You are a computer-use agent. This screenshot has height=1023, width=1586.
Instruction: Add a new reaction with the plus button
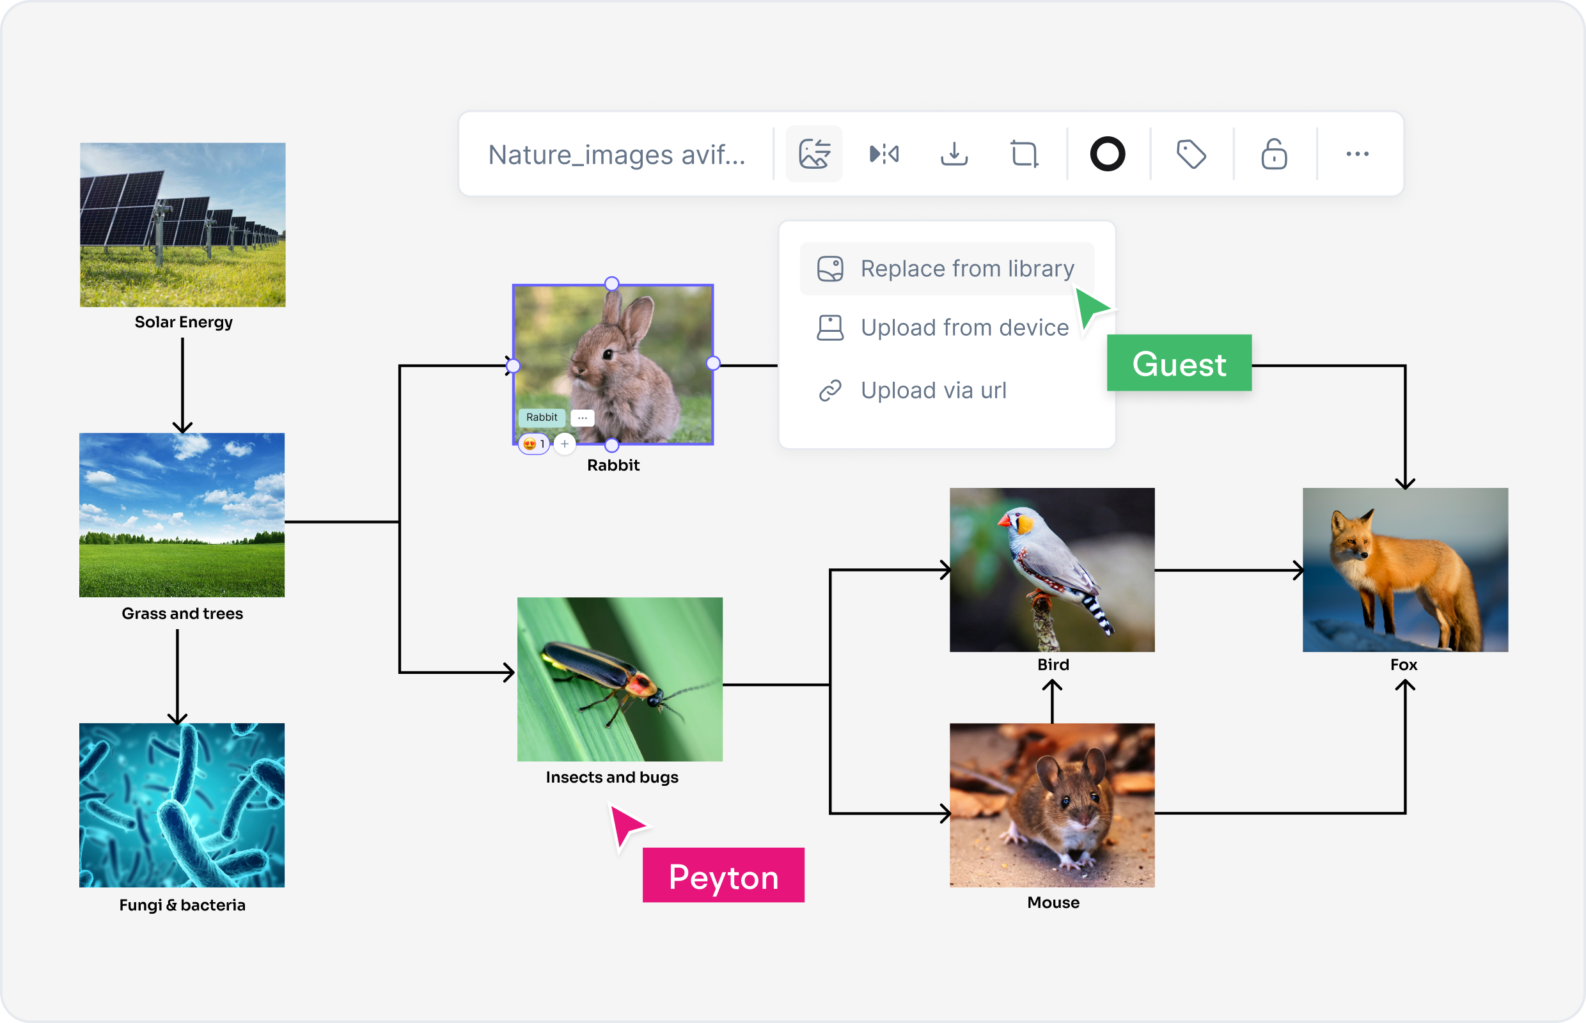[x=564, y=444]
